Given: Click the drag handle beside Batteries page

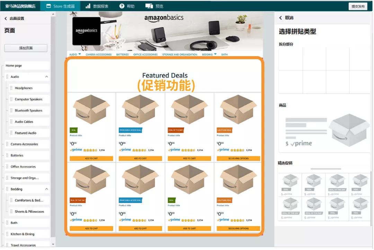Looking at the screenshot, I should tap(8, 155).
